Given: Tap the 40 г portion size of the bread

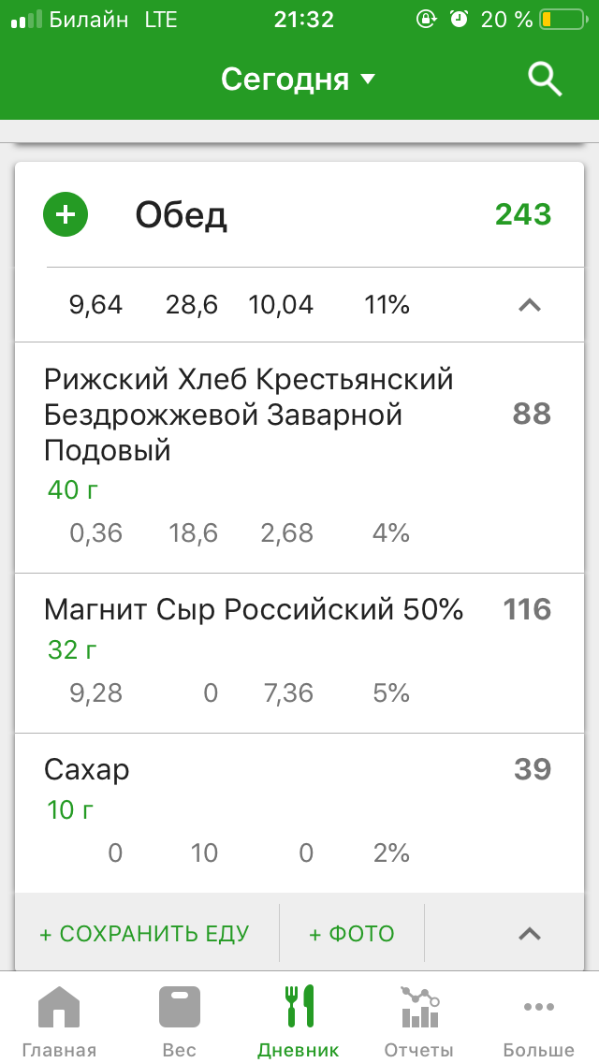Looking at the screenshot, I should pyautogui.click(x=70, y=490).
